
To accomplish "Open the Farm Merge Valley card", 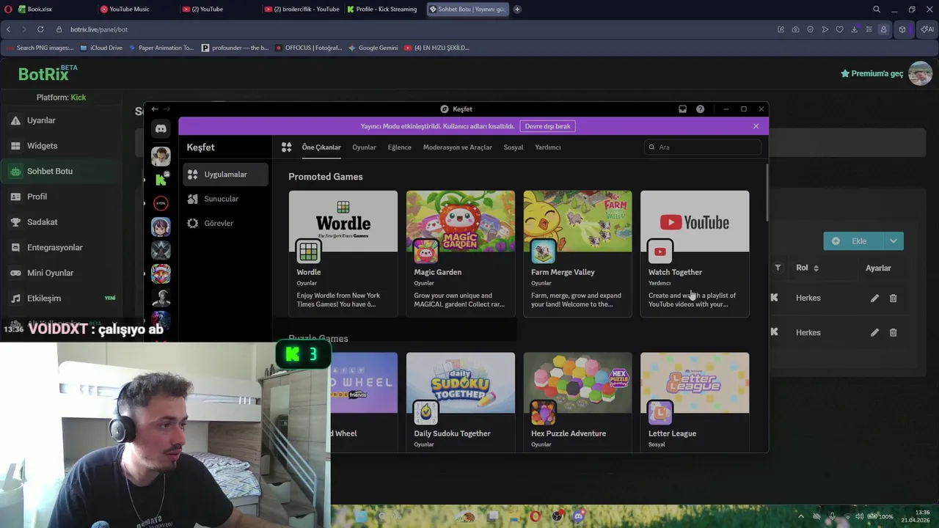I will coord(577,254).
